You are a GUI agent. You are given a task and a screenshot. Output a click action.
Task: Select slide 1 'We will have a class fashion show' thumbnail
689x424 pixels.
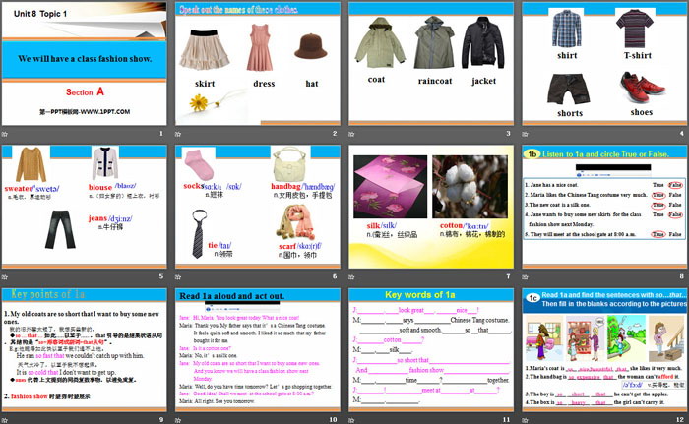click(84, 63)
